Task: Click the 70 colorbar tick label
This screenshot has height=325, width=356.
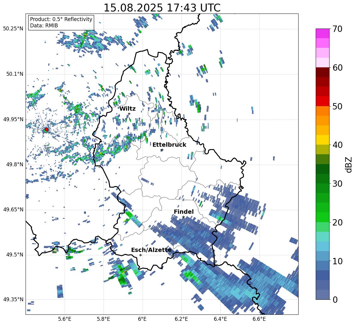Action: click(x=337, y=29)
